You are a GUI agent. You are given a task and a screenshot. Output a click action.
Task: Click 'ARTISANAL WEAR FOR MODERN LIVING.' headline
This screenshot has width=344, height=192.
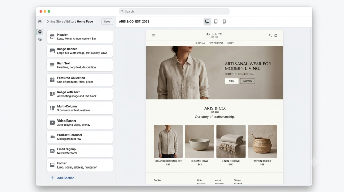tap(248, 66)
